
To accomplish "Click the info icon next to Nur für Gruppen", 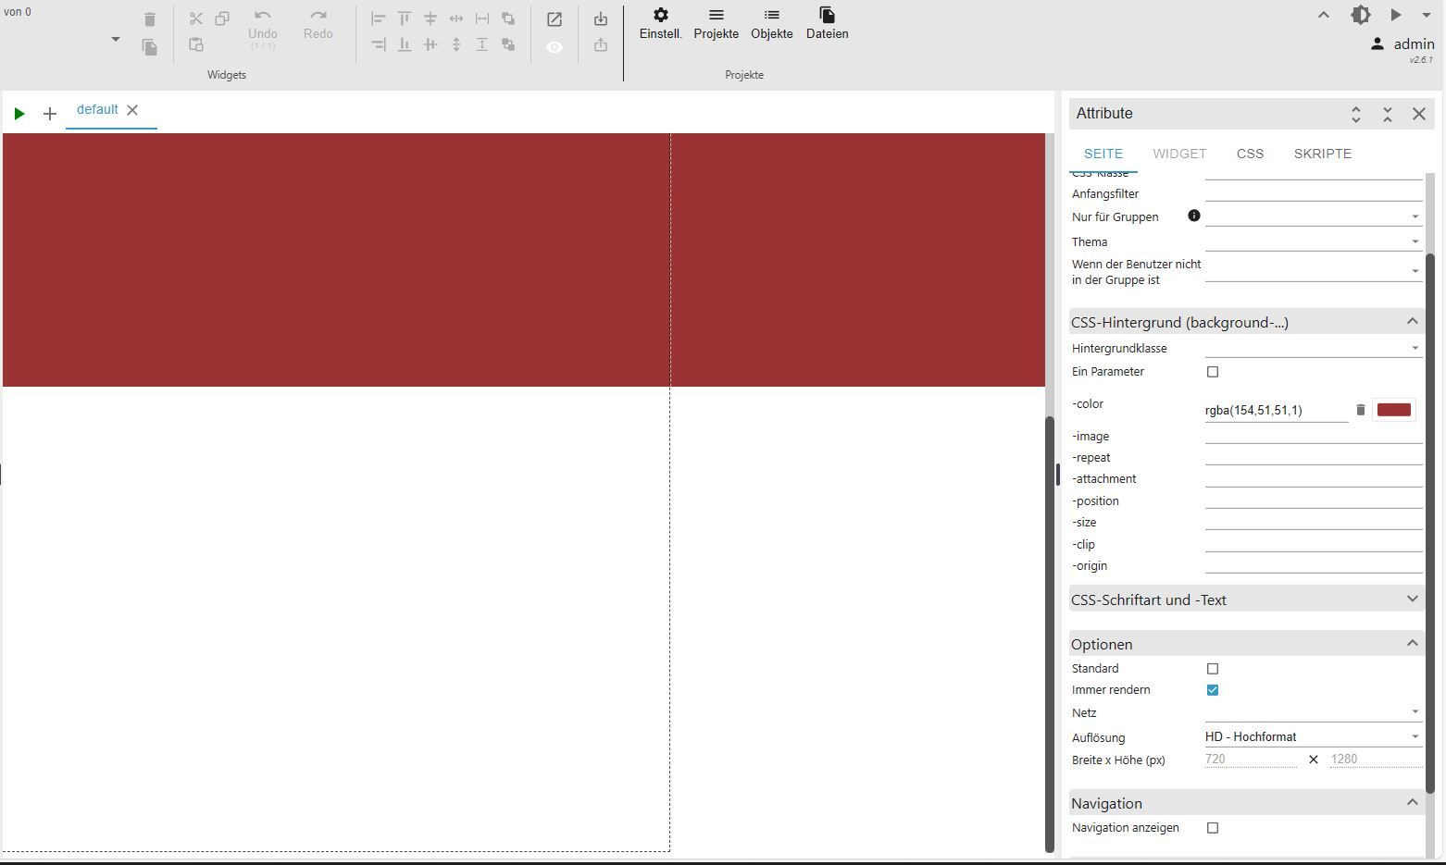I will click(x=1194, y=216).
